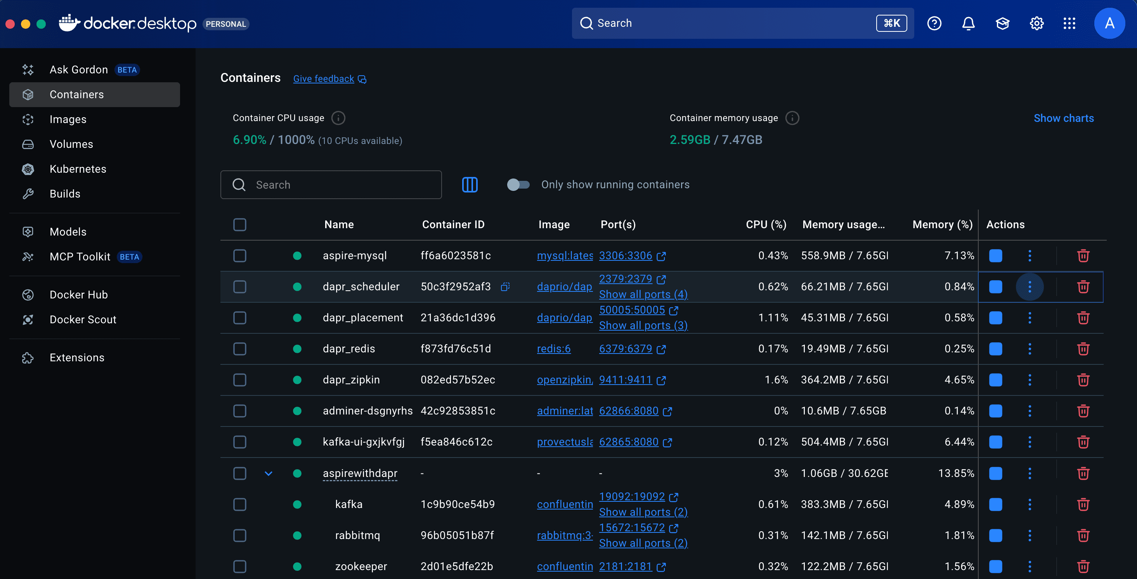The width and height of the screenshot is (1137, 579).
Task: Click the CPU (%) column header
Action: tap(766, 225)
